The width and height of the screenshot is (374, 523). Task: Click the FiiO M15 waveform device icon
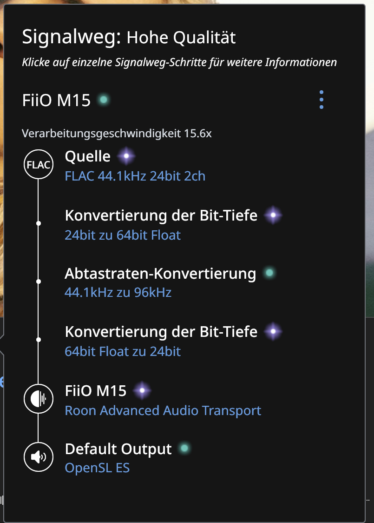click(x=39, y=399)
